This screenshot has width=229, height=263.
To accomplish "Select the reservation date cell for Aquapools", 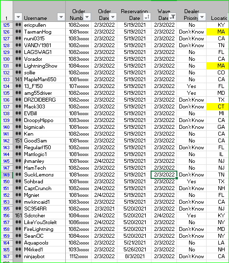I will click(134, 243).
